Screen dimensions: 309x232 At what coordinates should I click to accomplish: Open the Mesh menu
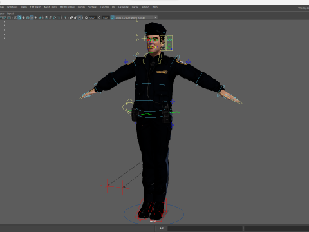tap(24, 7)
